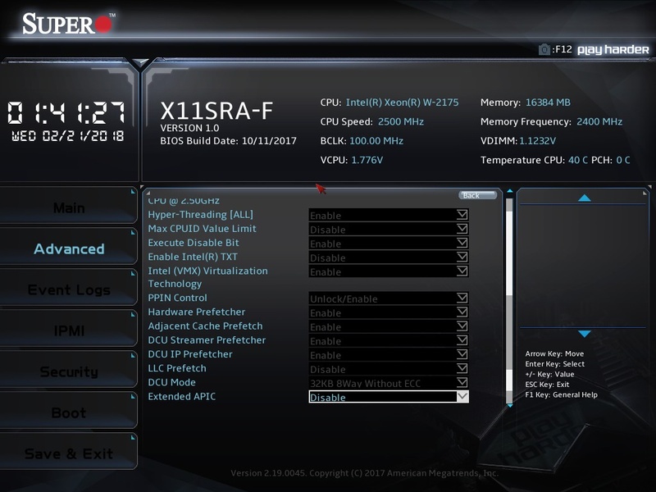Select the Hyper-Threading [ALL] label
This screenshot has height=492, width=656.
click(x=200, y=215)
